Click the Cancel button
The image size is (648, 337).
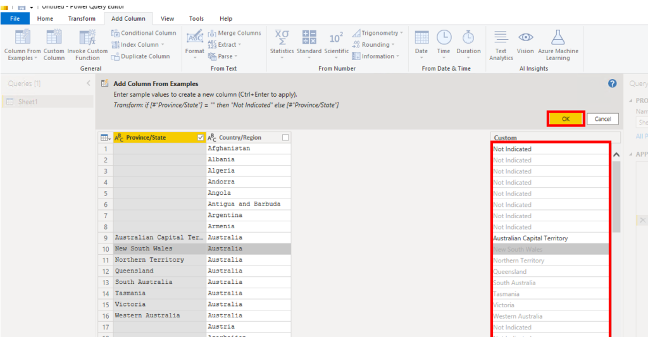[602, 119]
